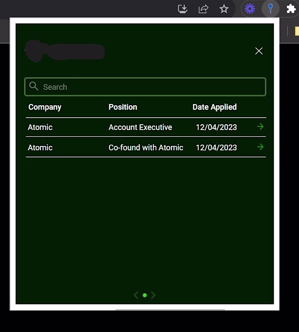Go to previous page with left chevron
This screenshot has width=299, height=332.
click(136, 295)
